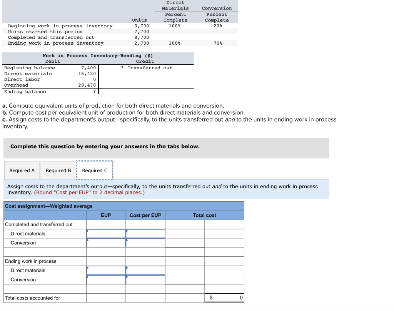
Task: Click the Cost per EUP field for transferred out Direct materials
Action: pos(145,233)
